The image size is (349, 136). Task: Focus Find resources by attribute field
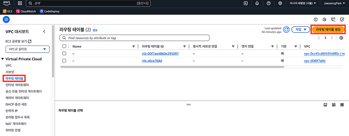pyautogui.click(x=134, y=38)
